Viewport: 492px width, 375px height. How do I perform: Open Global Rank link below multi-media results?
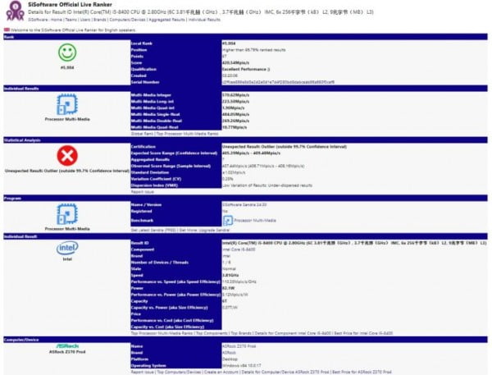[141, 133]
